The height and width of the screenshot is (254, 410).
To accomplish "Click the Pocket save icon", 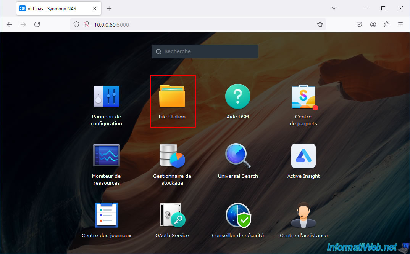I will coord(359,24).
